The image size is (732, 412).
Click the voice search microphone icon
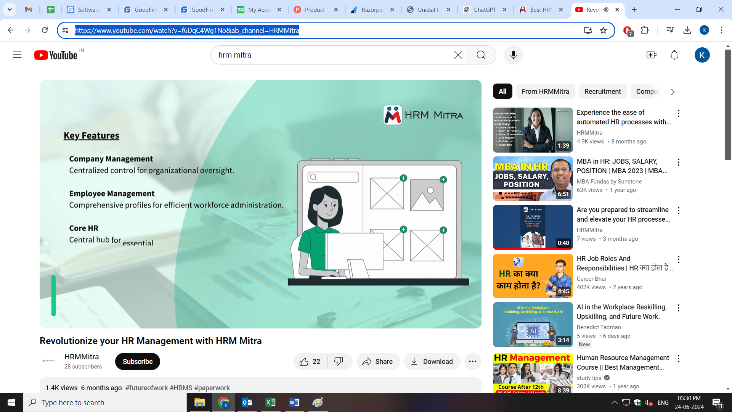click(513, 55)
